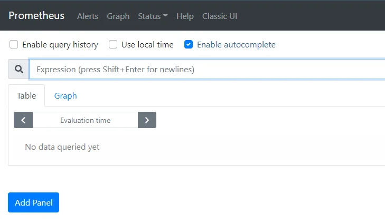Focus the Expression query input field

tap(207, 70)
